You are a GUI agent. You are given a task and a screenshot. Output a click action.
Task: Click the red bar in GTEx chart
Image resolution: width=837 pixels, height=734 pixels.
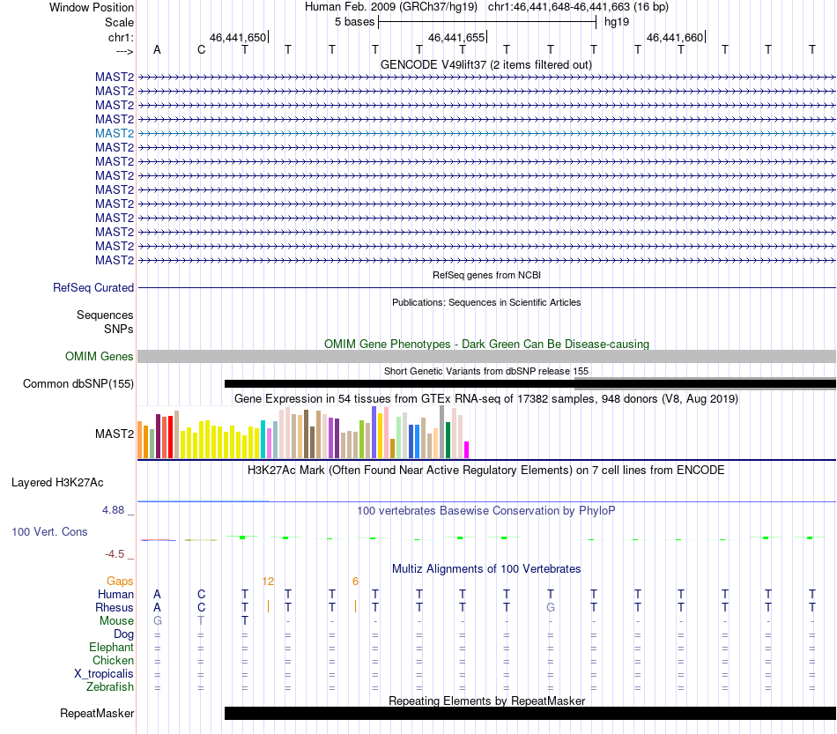pyautogui.click(x=170, y=437)
